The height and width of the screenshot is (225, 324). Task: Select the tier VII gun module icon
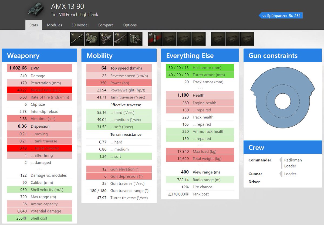pyautogui.click(x=77, y=39)
